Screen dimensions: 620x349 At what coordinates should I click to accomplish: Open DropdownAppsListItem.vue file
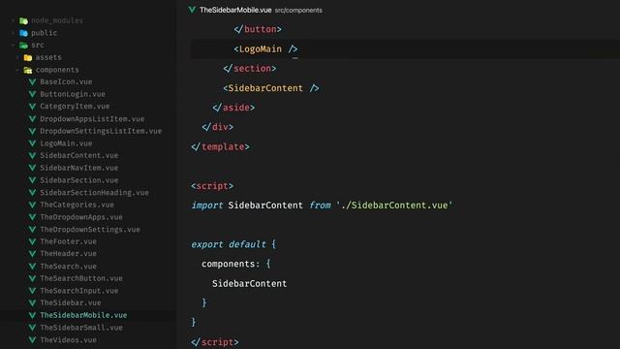pos(92,118)
